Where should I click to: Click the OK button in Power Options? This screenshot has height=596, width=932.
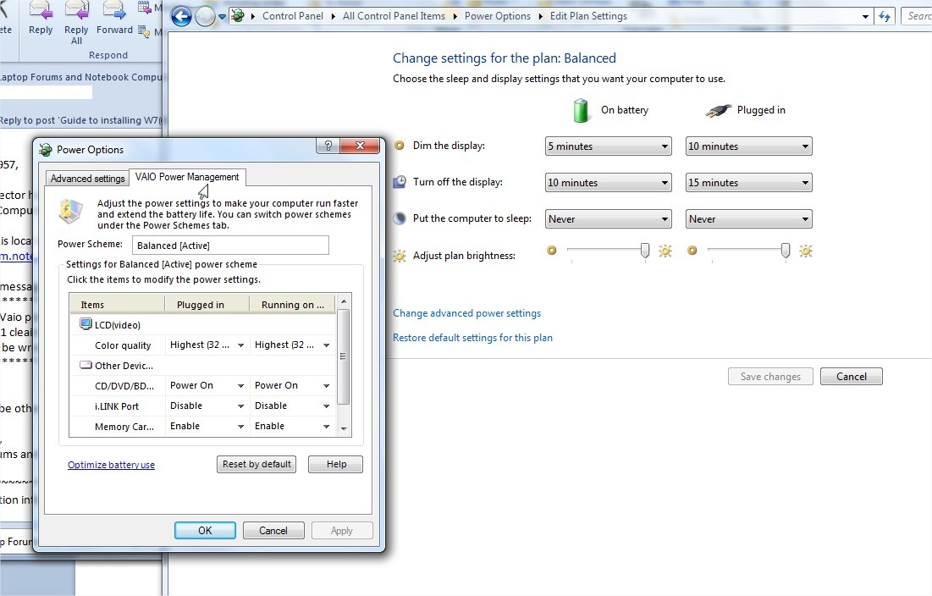tap(205, 531)
